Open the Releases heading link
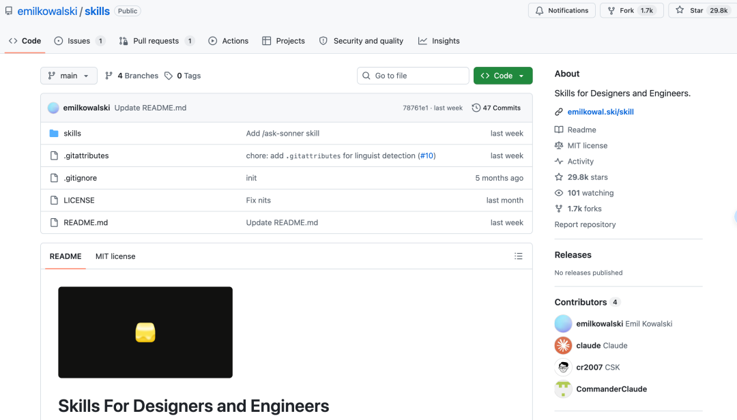The width and height of the screenshot is (737, 420). point(573,255)
